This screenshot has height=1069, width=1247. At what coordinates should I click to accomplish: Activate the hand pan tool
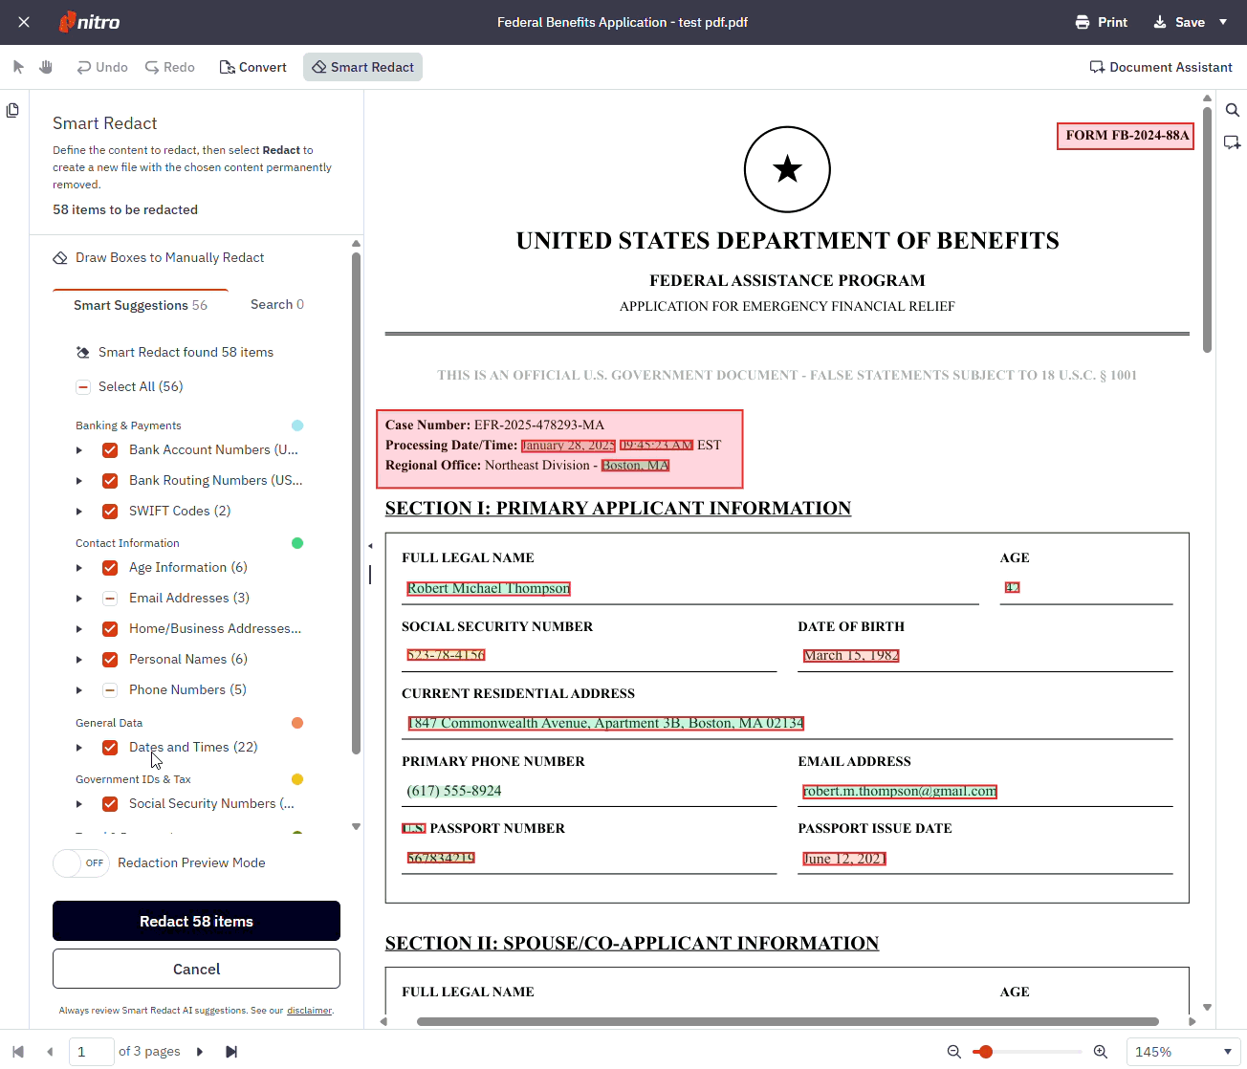[x=46, y=67]
